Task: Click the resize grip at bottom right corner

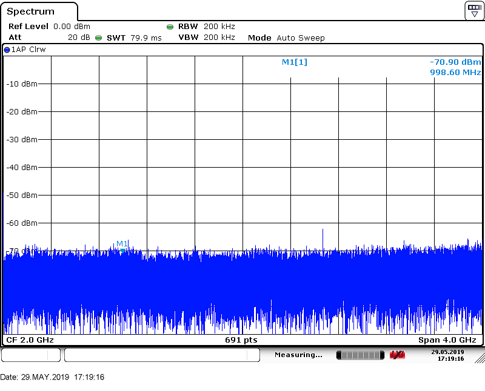Action: [x=480, y=358]
